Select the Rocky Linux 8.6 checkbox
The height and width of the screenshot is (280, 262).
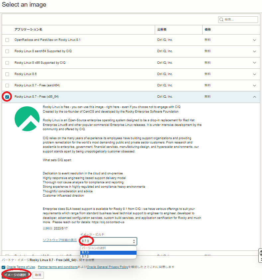click(7, 74)
